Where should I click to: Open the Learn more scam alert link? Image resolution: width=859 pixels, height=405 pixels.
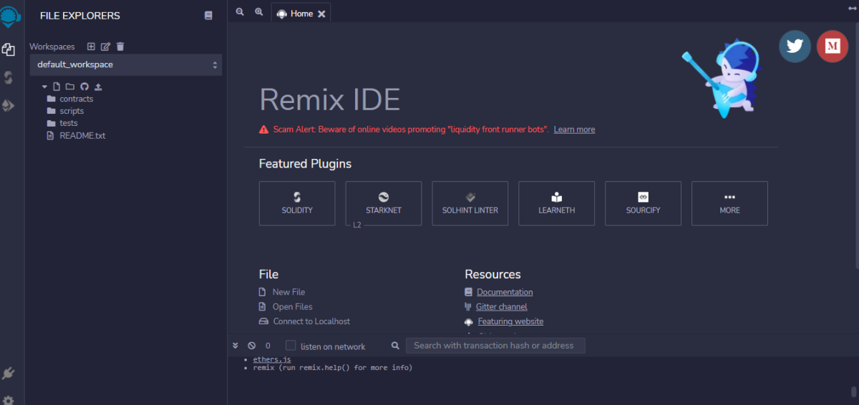[x=574, y=130]
